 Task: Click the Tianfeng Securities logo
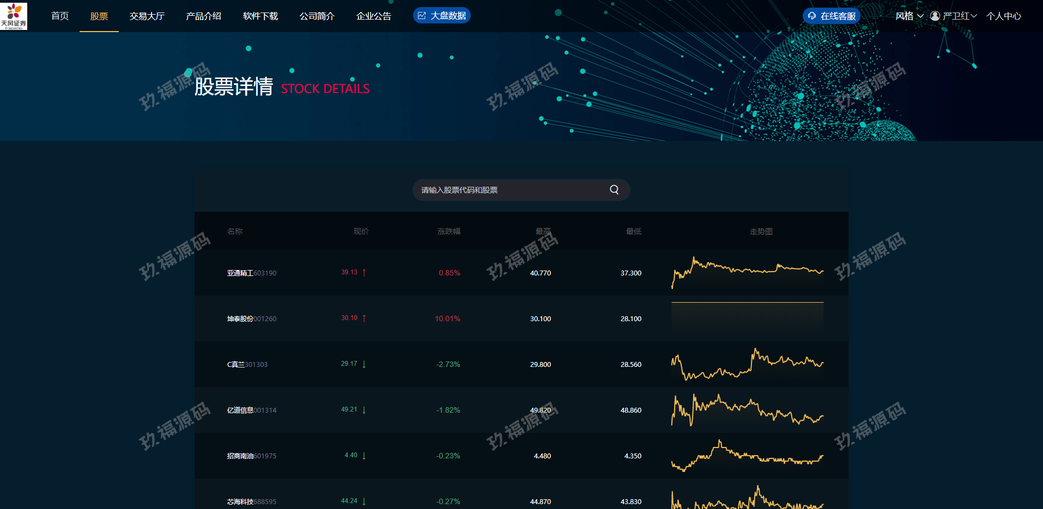pos(14,16)
